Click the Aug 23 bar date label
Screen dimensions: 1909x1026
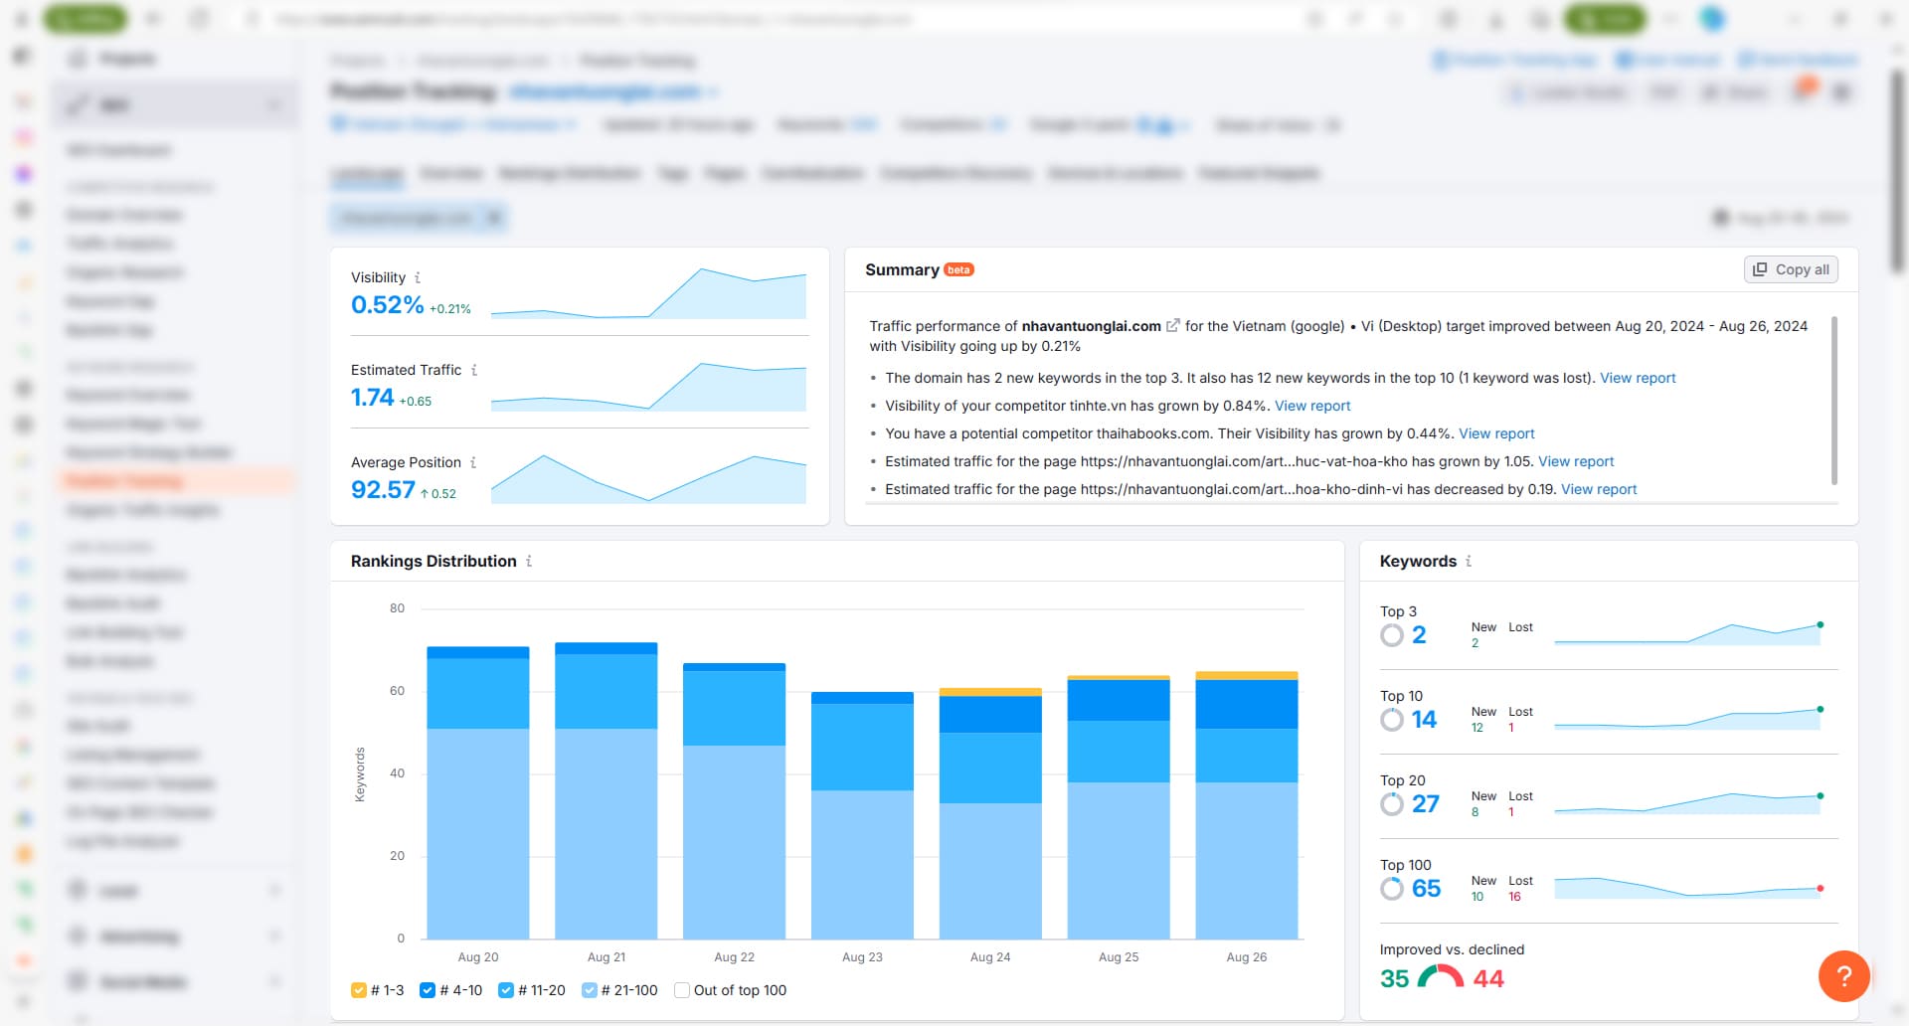click(x=862, y=957)
